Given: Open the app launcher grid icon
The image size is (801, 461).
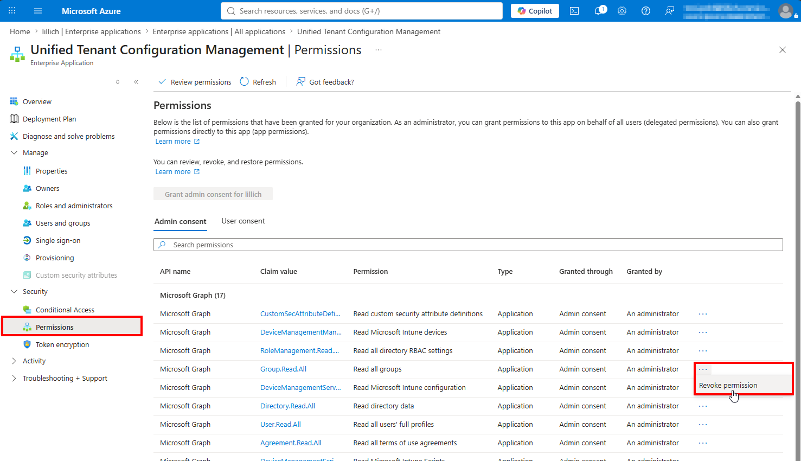Looking at the screenshot, I should pyautogui.click(x=12, y=11).
